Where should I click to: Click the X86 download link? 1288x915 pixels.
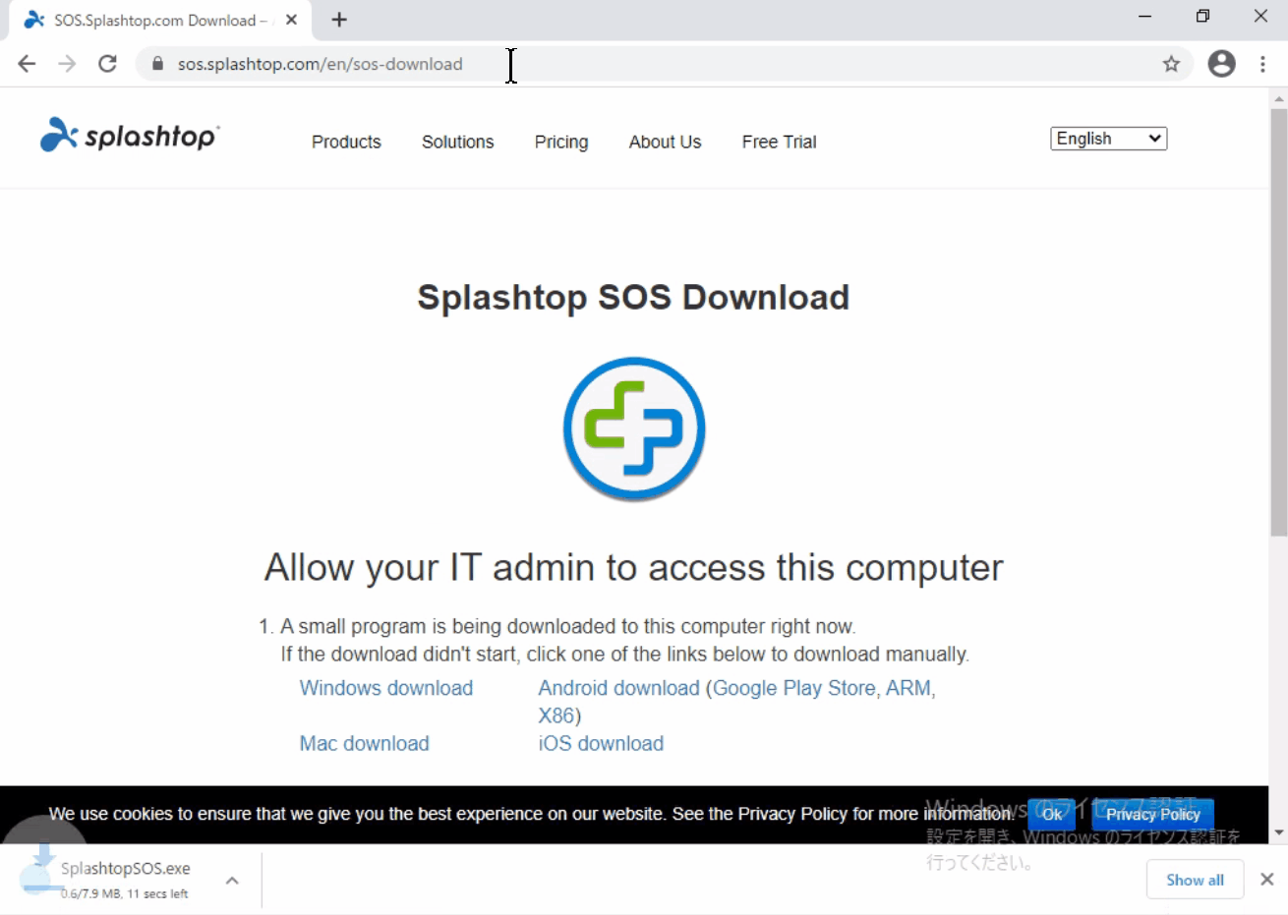[x=556, y=715]
